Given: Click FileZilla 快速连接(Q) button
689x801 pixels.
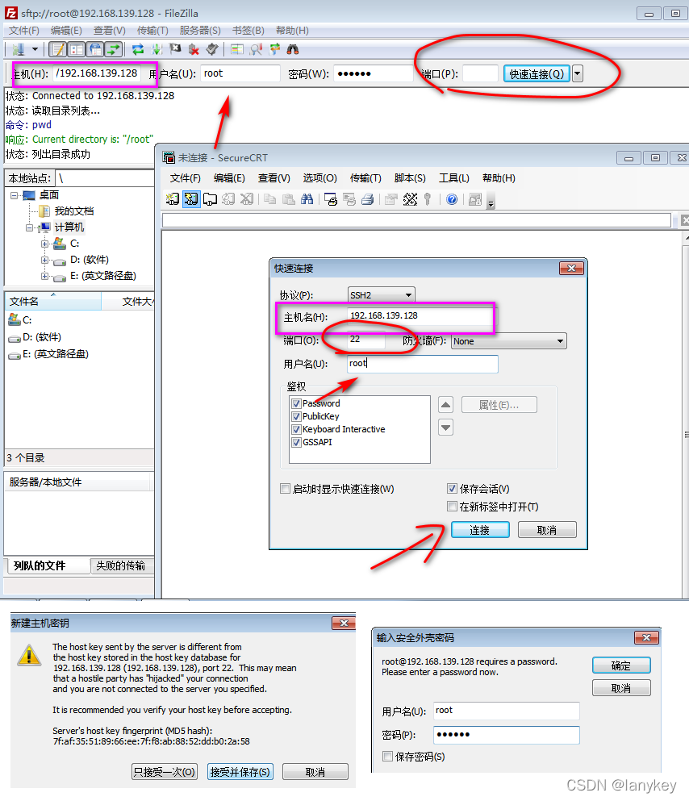Looking at the screenshot, I should 537,74.
